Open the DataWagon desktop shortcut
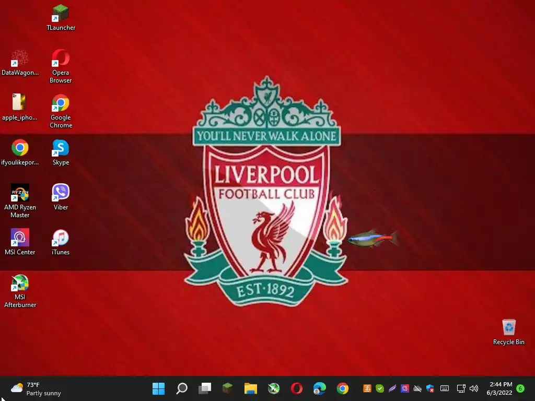Screen dimensions: 535x401 pyautogui.click(x=20, y=63)
